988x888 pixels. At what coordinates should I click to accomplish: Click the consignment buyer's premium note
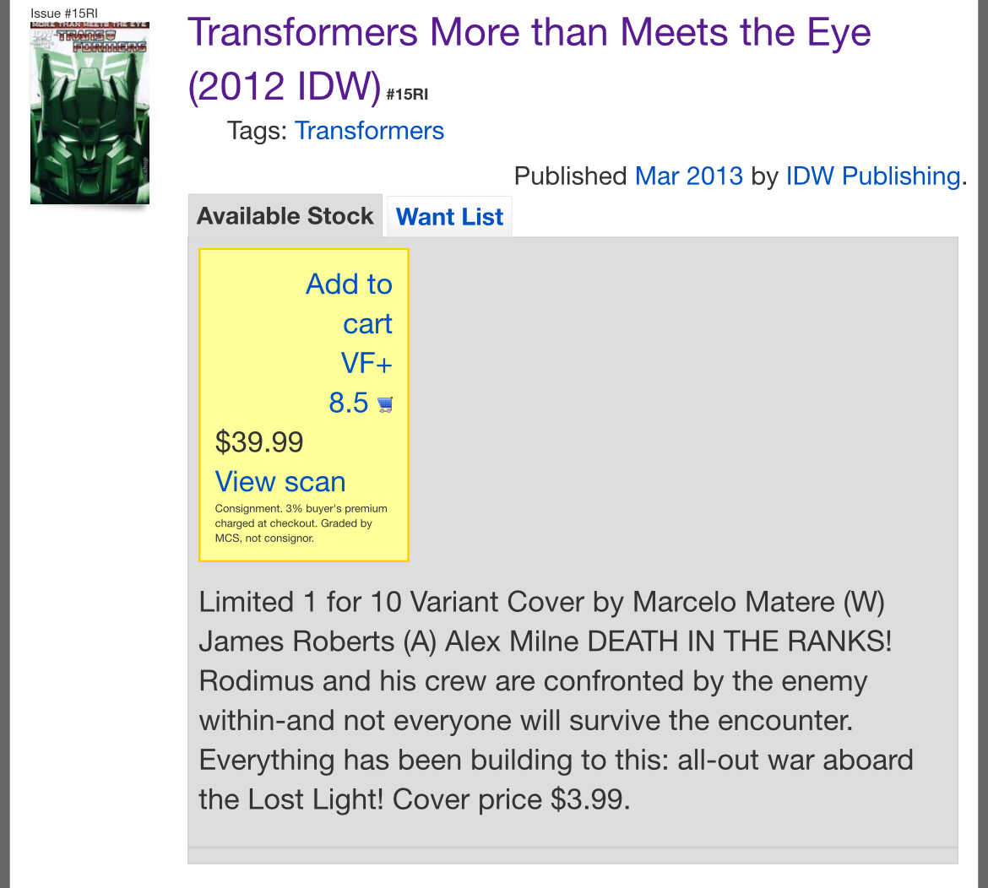click(301, 523)
